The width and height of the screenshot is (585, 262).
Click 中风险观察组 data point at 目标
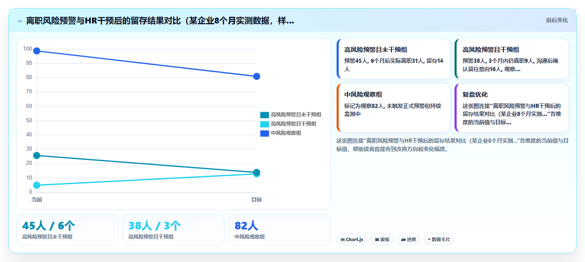[257, 77]
